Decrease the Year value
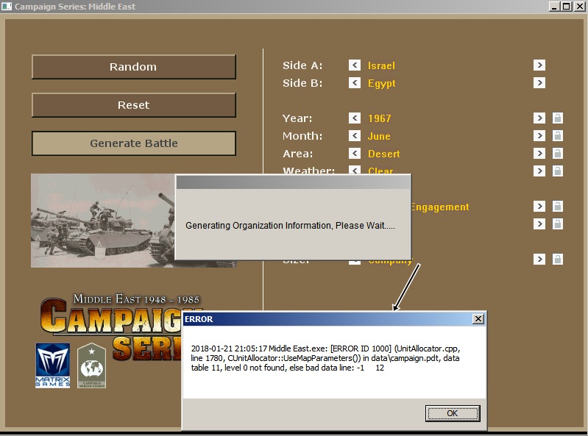Viewport: 588px width, 436px height. tap(355, 118)
